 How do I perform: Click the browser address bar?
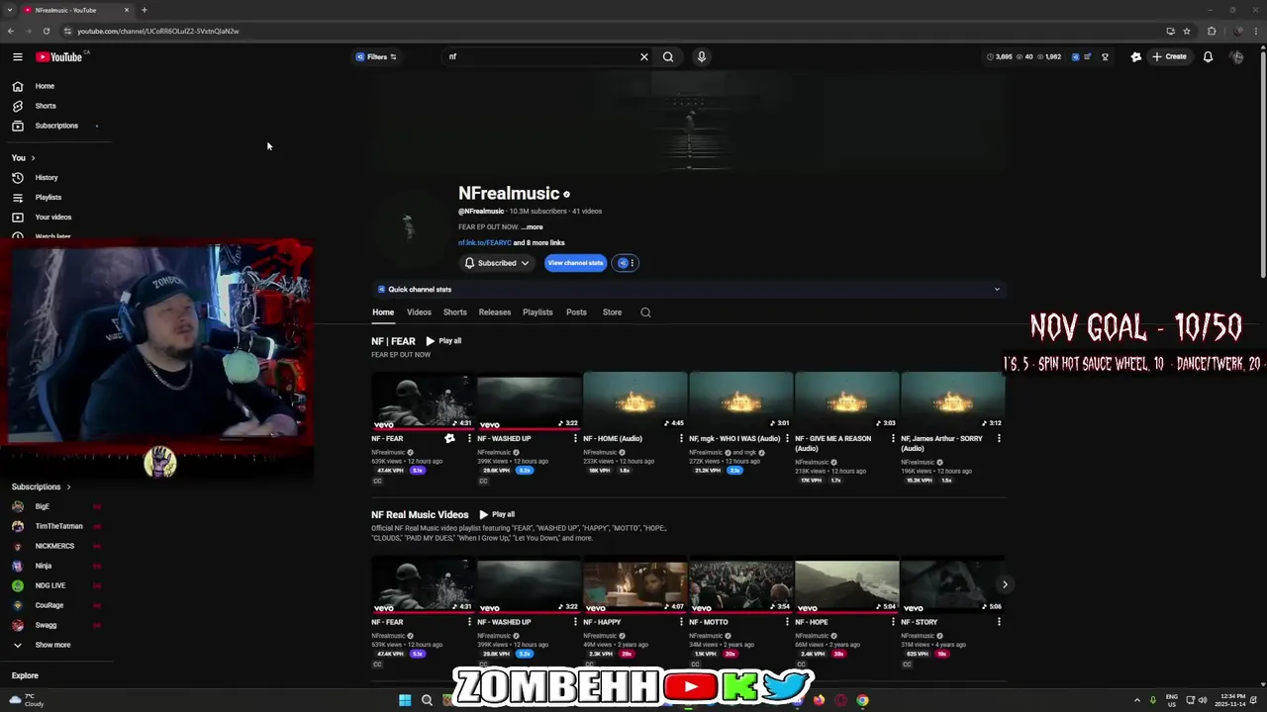[x=614, y=31]
